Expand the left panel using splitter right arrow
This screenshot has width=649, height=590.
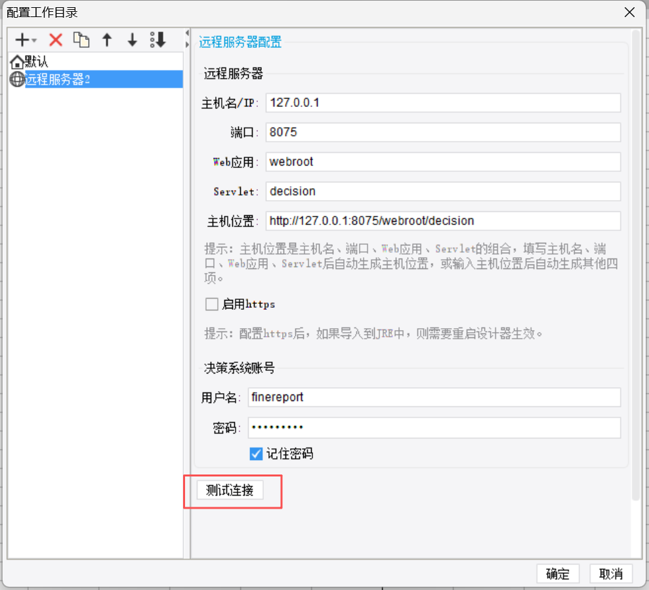(x=187, y=45)
